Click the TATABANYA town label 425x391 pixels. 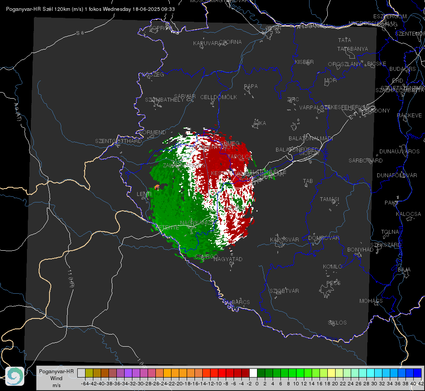[x=353, y=49]
